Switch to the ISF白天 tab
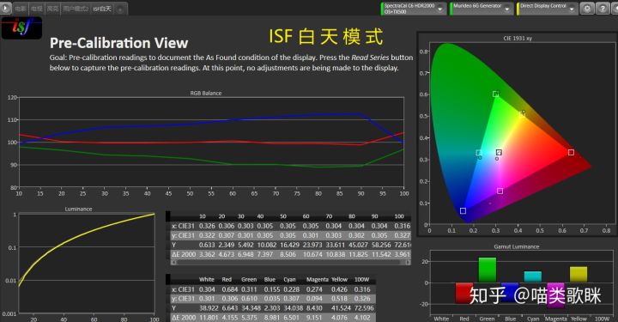The height and width of the screenshot is (322, 618). click(x=102, y=9)
